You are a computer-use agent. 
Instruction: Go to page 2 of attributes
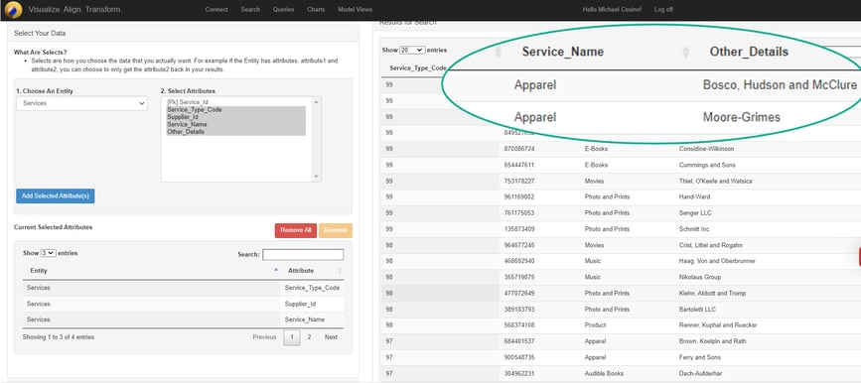coord(309,337)
